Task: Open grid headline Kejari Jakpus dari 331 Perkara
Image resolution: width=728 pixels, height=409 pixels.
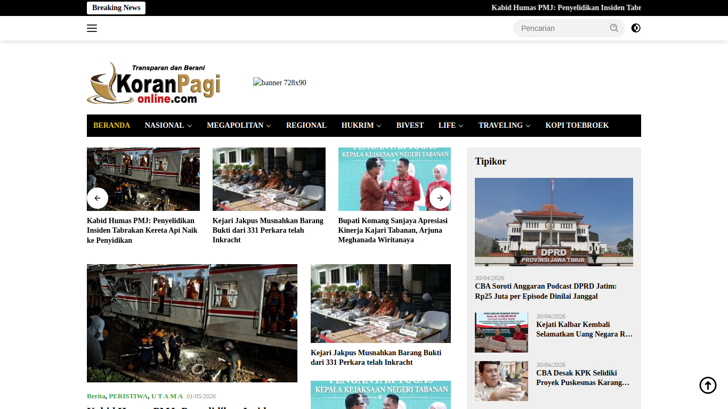Action: tap(376, 357)
